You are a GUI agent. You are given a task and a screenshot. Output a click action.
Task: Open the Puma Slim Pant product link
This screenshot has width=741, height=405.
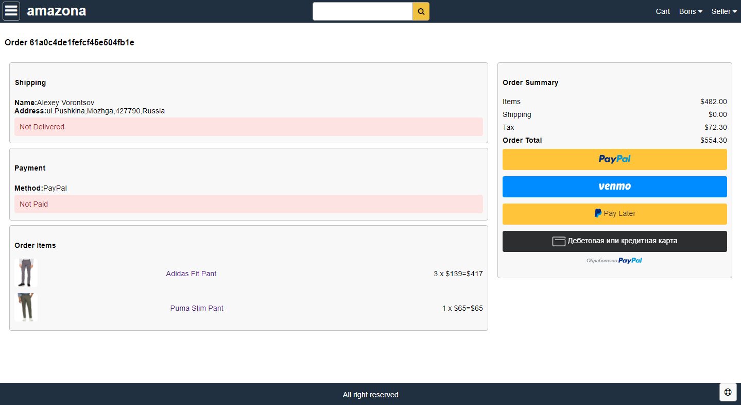pos(197,308)
